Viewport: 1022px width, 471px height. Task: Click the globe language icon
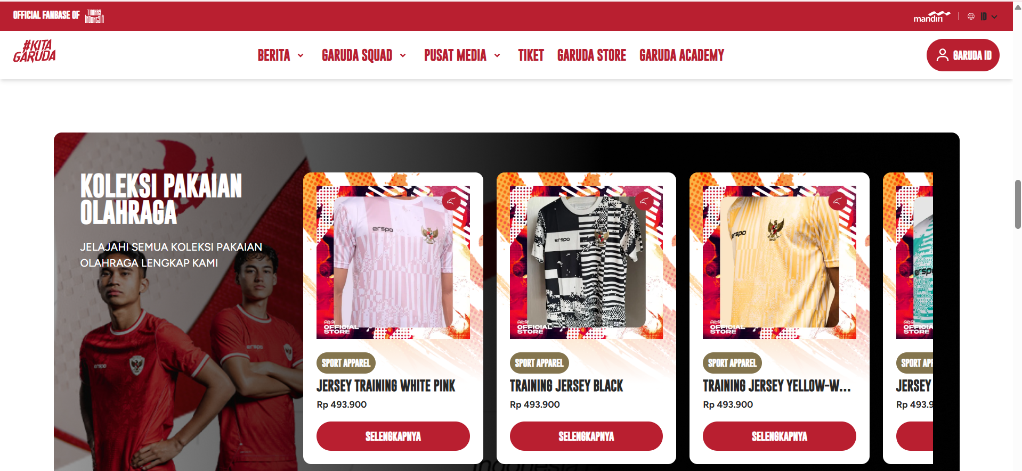point(971,16)
